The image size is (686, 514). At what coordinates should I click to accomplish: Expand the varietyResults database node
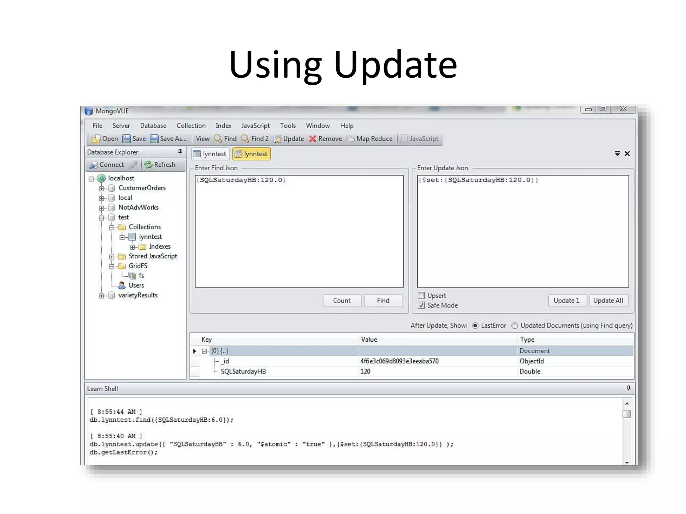tap(101, 295)
